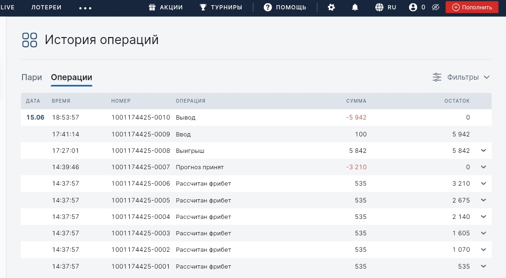This screenshot has width=506, height=278.
Task: Open the notifications bell
Action: pyautogui.click(x=355, y=8)
